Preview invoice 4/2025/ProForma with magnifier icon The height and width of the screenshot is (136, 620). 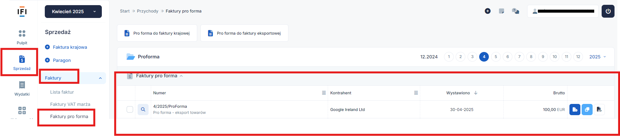[143, 109]
